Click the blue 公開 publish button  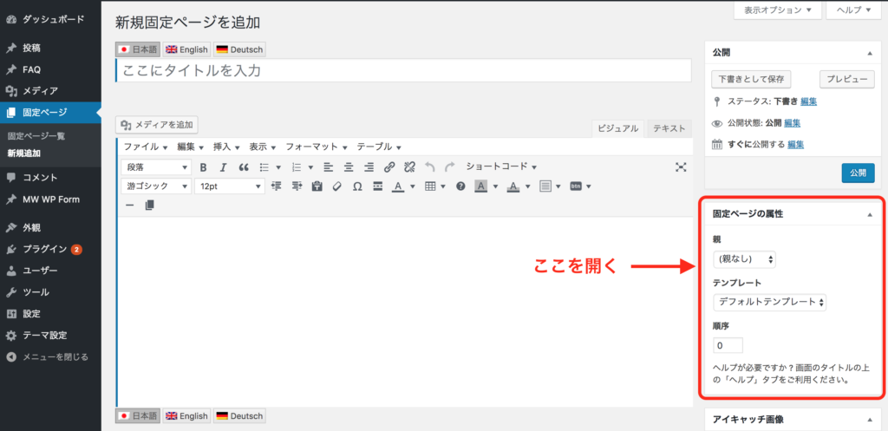tap(858, 173)
